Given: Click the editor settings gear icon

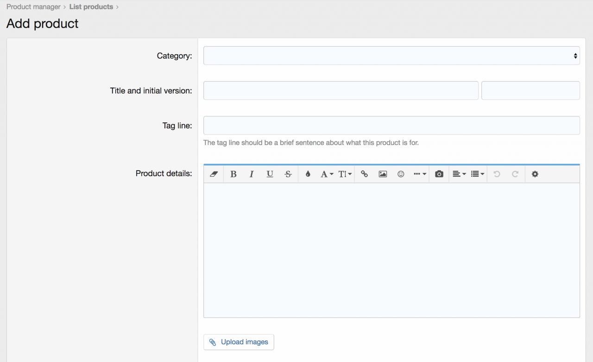Looking at the screenshot, I should click(535, 174).
